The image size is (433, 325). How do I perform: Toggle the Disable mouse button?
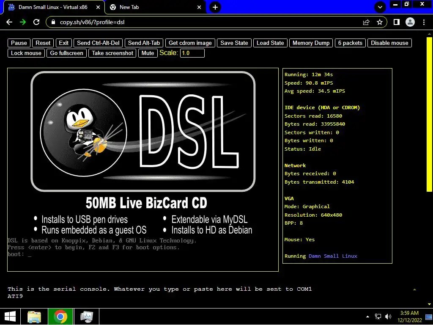(389, 43)
